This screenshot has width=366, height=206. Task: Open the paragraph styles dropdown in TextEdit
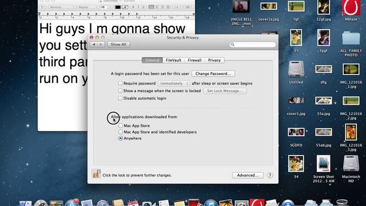point(43,7)
